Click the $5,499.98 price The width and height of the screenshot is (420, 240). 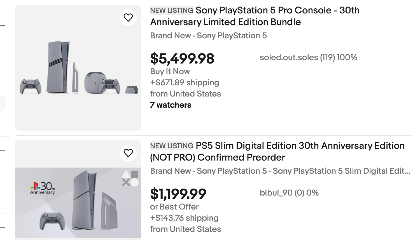[x=182, y=59]
